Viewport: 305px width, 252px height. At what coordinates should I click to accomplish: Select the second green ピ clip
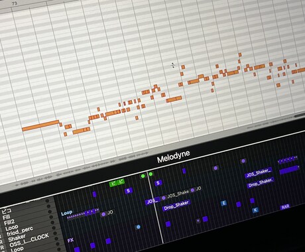[121, 182]
